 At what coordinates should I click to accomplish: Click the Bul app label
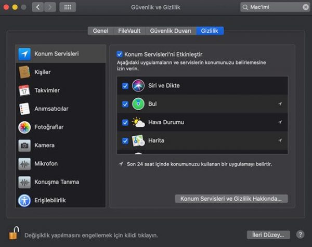pyautogui.click(x=152, y=104)
